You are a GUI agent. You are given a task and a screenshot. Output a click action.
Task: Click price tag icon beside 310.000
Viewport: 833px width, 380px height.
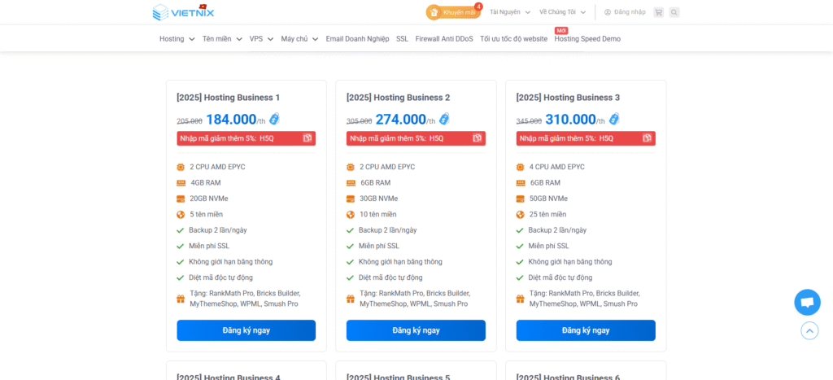614,119
